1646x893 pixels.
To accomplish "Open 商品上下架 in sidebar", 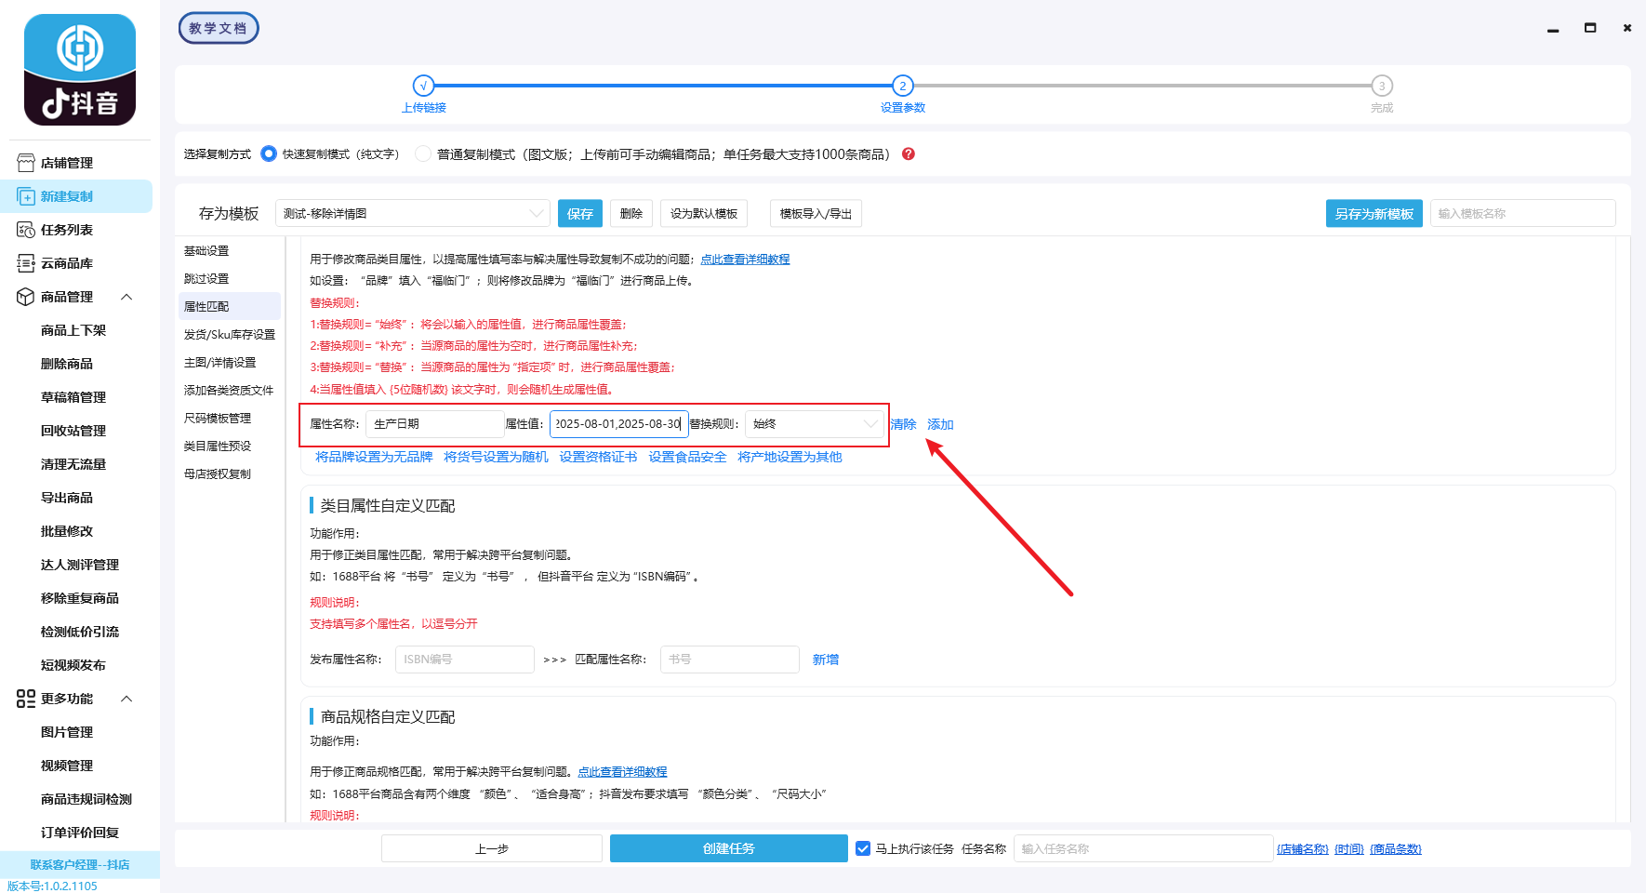I will pos(73,330).
